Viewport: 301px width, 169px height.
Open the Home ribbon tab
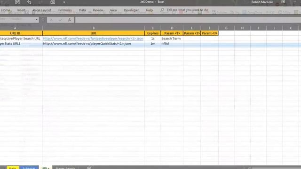coord(6,10)
